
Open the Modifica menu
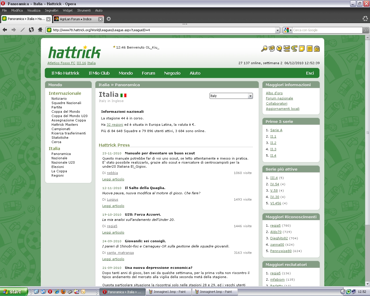pyautogui.click(x=17, y=10)
